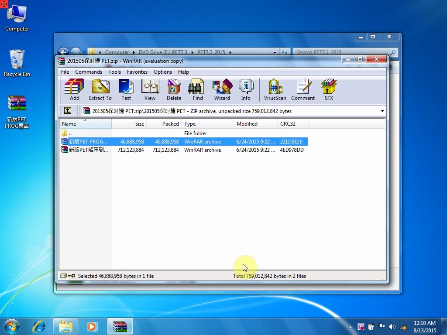Screen dimensions: 447x335
Task: Go up one folder level button
Action: [68, 111]
